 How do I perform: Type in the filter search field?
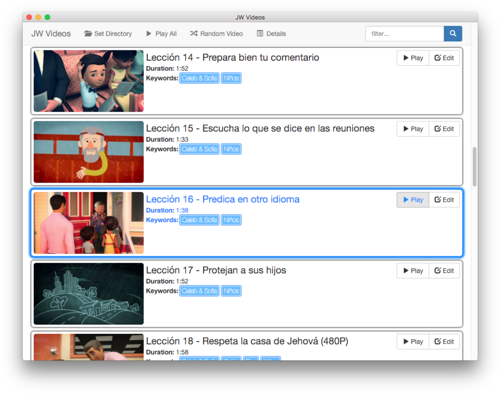pos(405,34)
